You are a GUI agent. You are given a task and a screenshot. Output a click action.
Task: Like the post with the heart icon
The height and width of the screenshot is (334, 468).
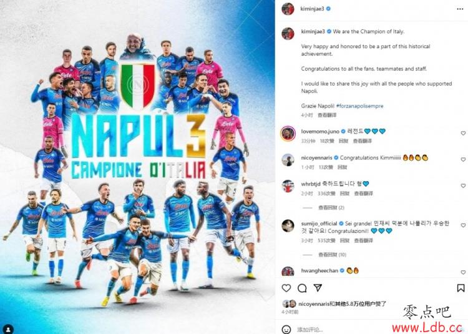(x=286, y=288)
